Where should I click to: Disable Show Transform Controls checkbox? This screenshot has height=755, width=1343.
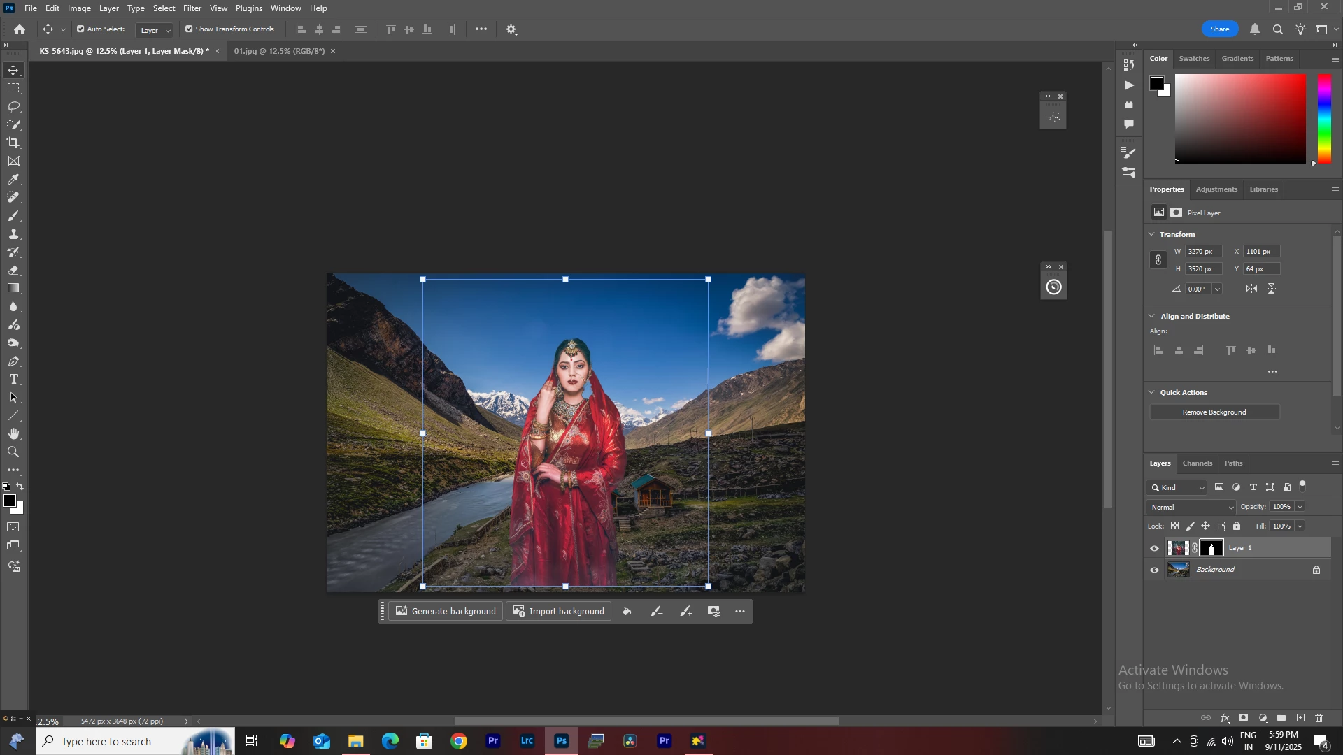pyautogui.click(x=189, y=29)
